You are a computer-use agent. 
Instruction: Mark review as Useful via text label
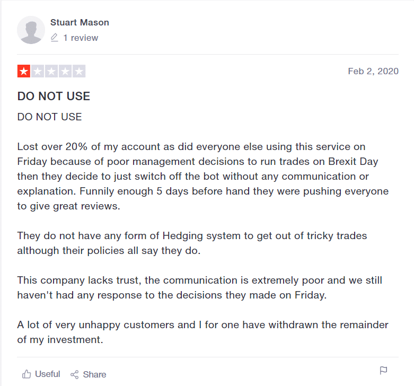click(x=48, y=374)
